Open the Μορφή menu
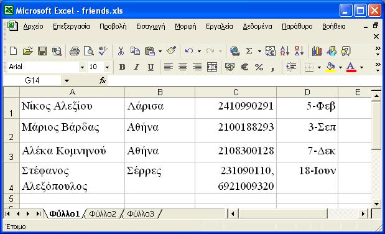 (185, 26)
